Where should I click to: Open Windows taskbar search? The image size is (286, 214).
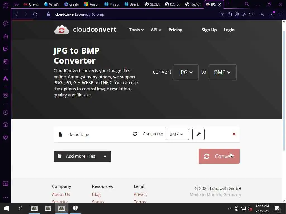(20, 208)
